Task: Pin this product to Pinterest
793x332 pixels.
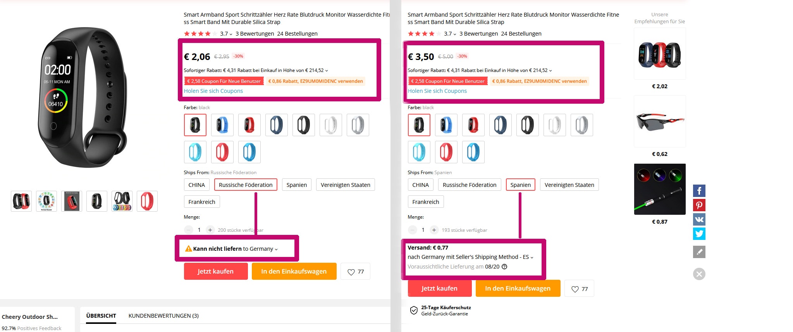Action: tap(699, 205)
